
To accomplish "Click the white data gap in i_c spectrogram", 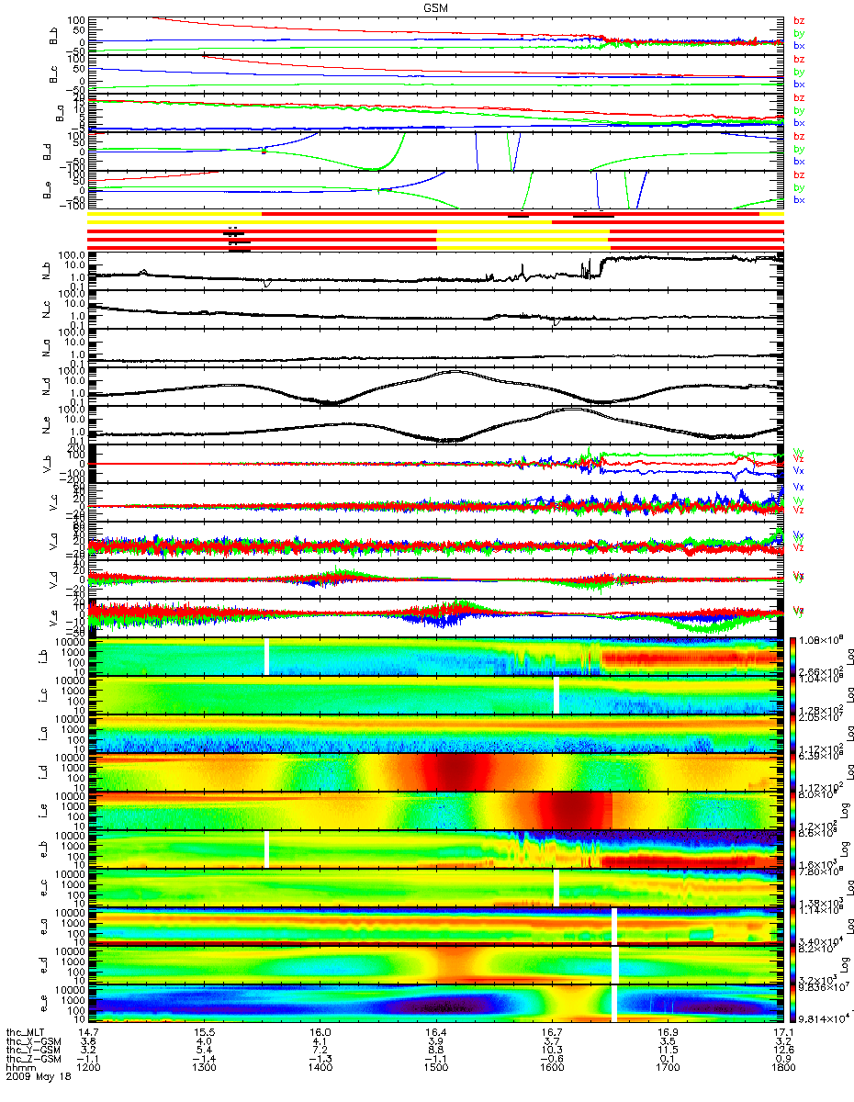I will pyautogui.click(x=556, y=695).
